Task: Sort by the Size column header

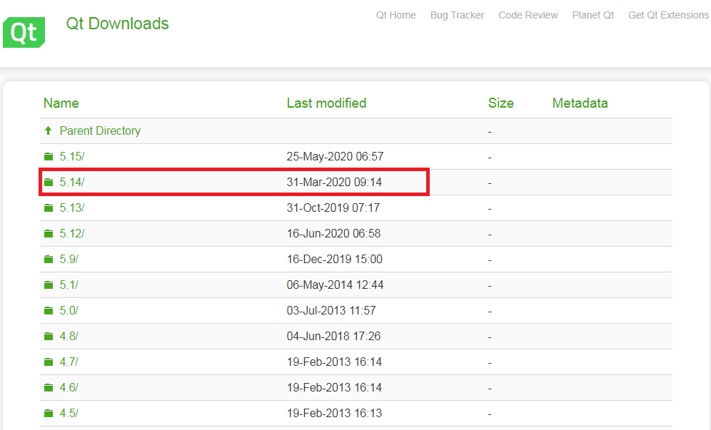Action: point(500,103)
